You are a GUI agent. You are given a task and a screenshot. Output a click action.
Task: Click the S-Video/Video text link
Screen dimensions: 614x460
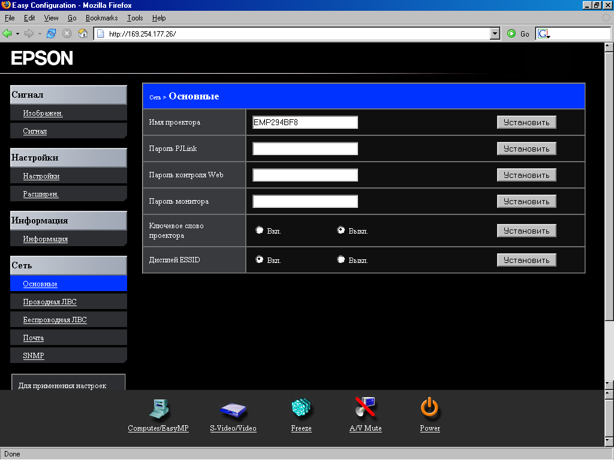(233, 428)
